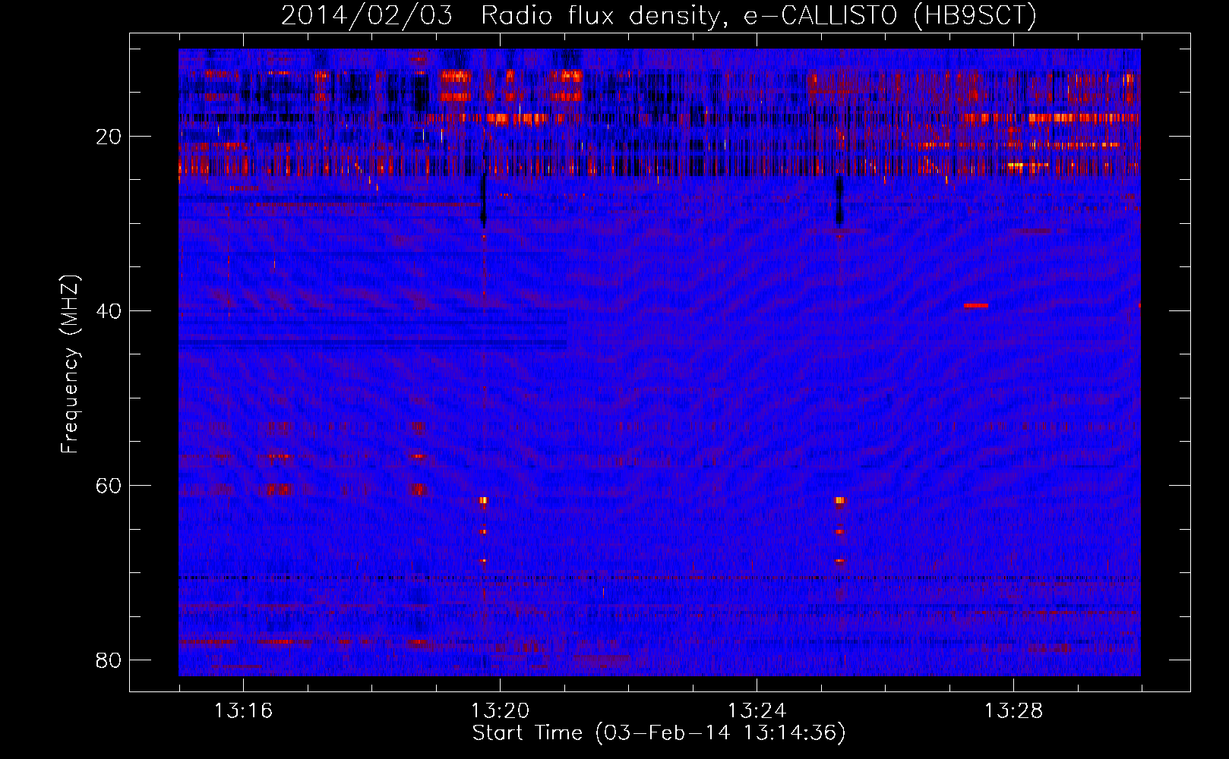Click the 20 frequency tick label

(109, 137)
